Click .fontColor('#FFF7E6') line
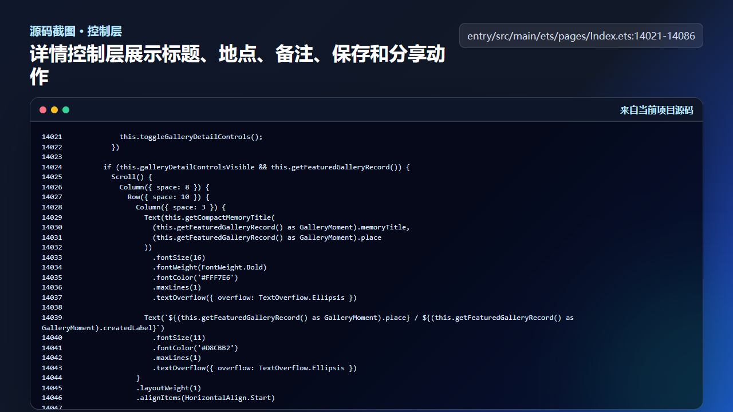 click(x=195, y=278)
